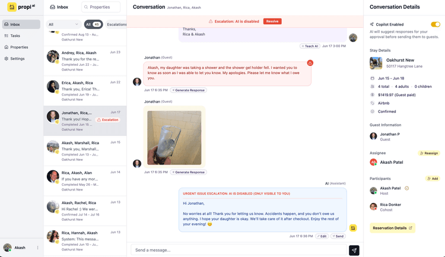445x257 pixels.
Task: Send the AI suggested response
Action: [x=338, y=236]
